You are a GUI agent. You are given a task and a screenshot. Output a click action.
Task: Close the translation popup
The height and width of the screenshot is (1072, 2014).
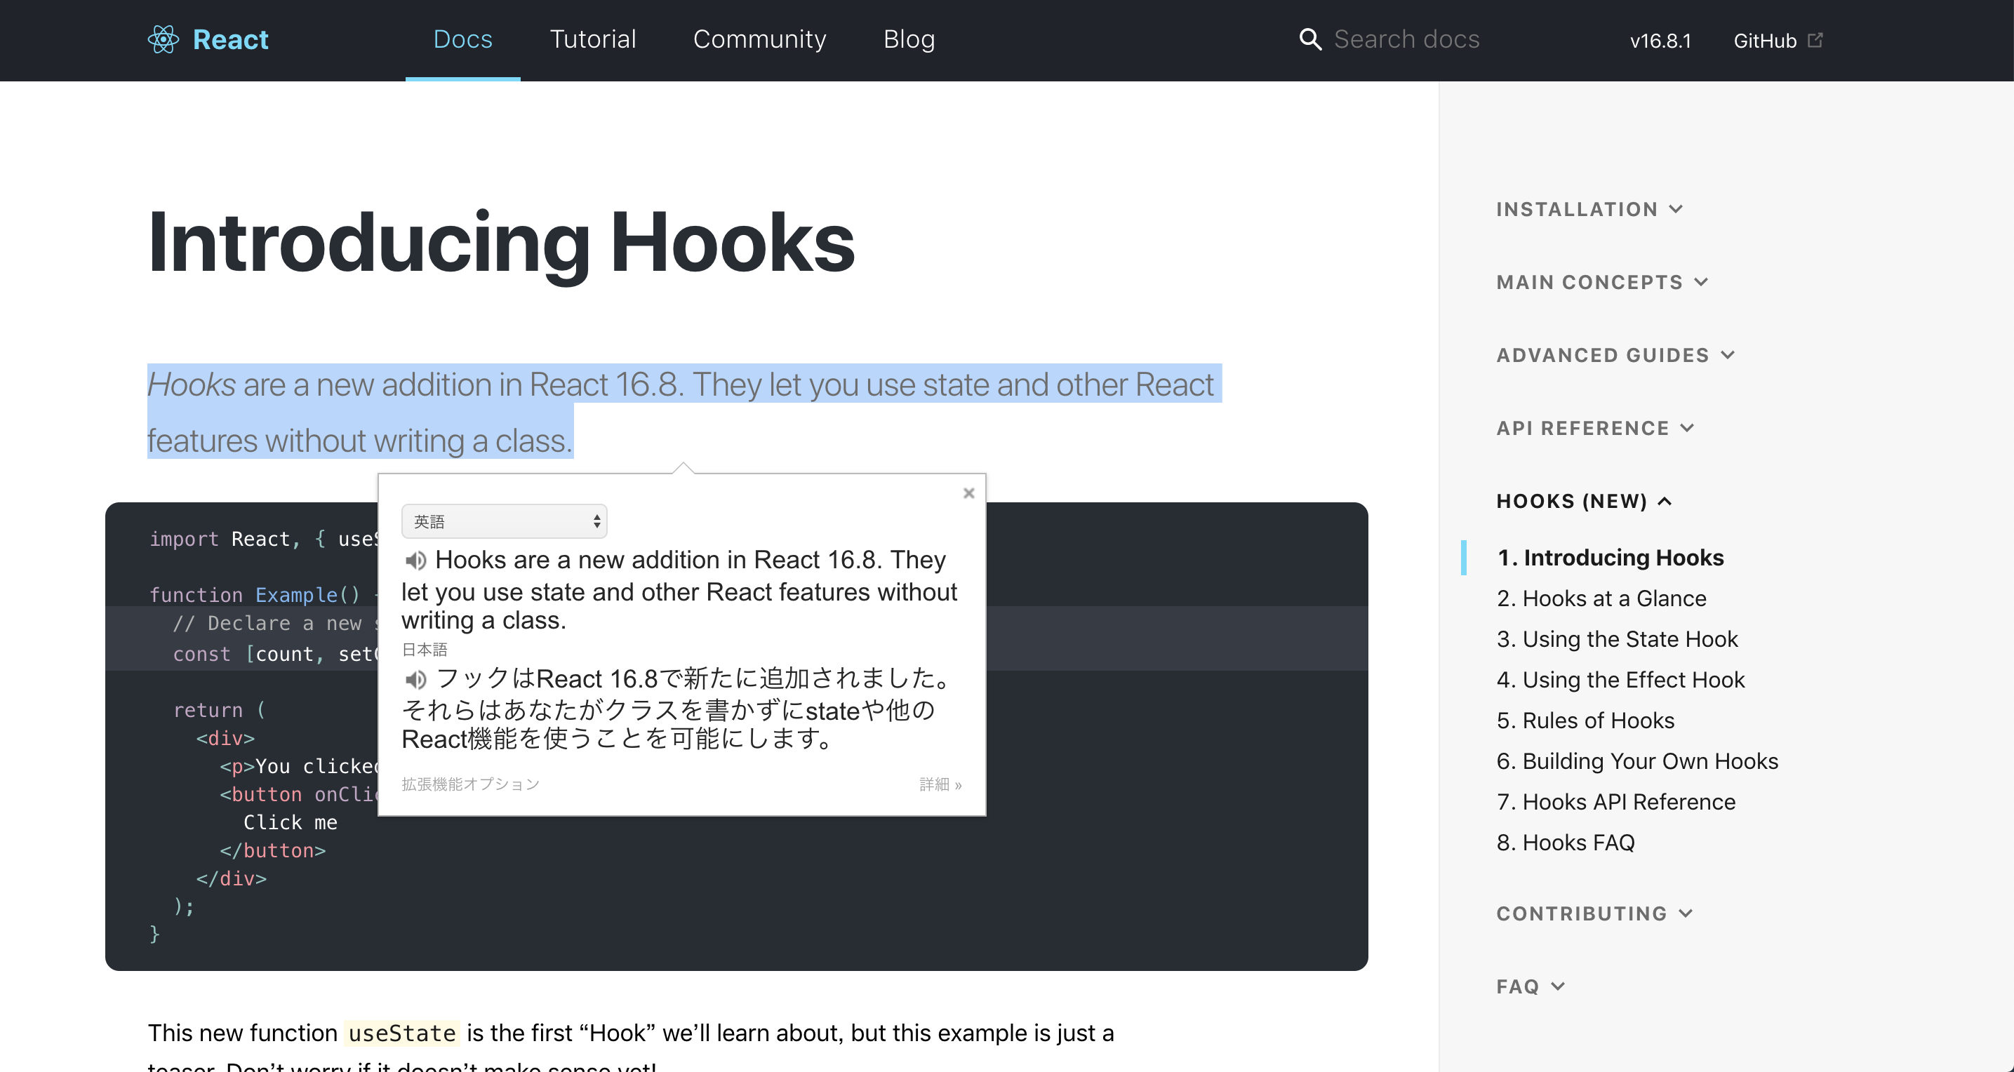pos(968,493)
